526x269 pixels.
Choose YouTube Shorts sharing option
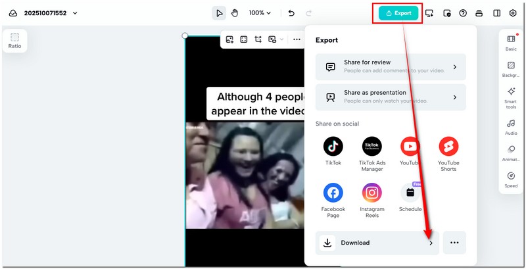point(448,146)
